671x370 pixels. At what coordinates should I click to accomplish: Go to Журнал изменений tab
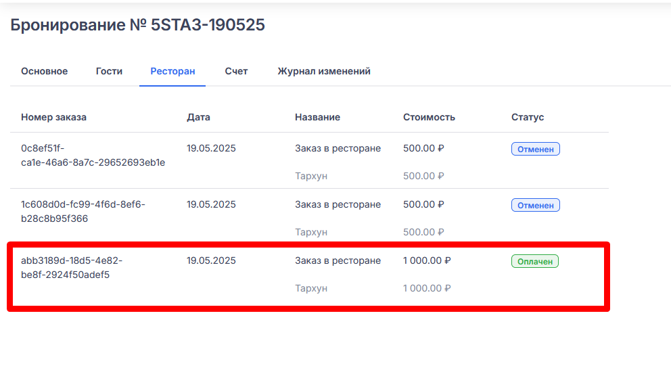coord(324,71)
